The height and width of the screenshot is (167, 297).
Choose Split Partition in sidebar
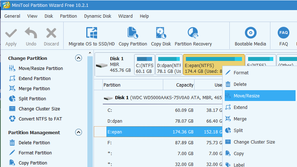28,98
